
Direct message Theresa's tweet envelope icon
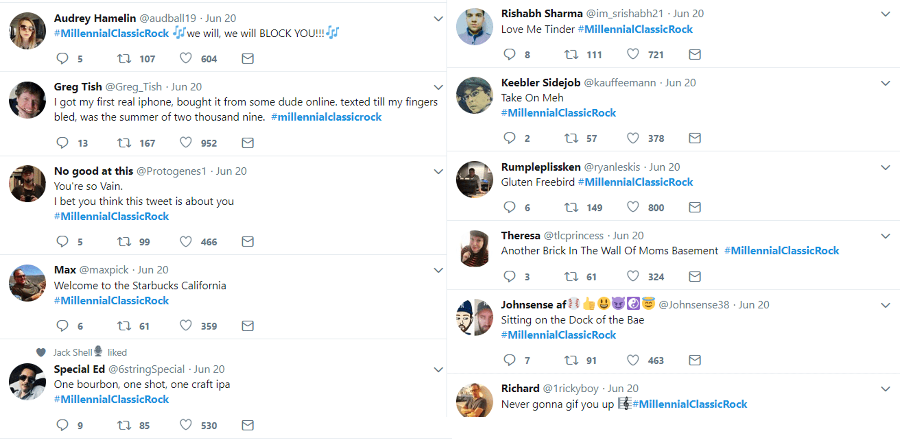[695, 276]
